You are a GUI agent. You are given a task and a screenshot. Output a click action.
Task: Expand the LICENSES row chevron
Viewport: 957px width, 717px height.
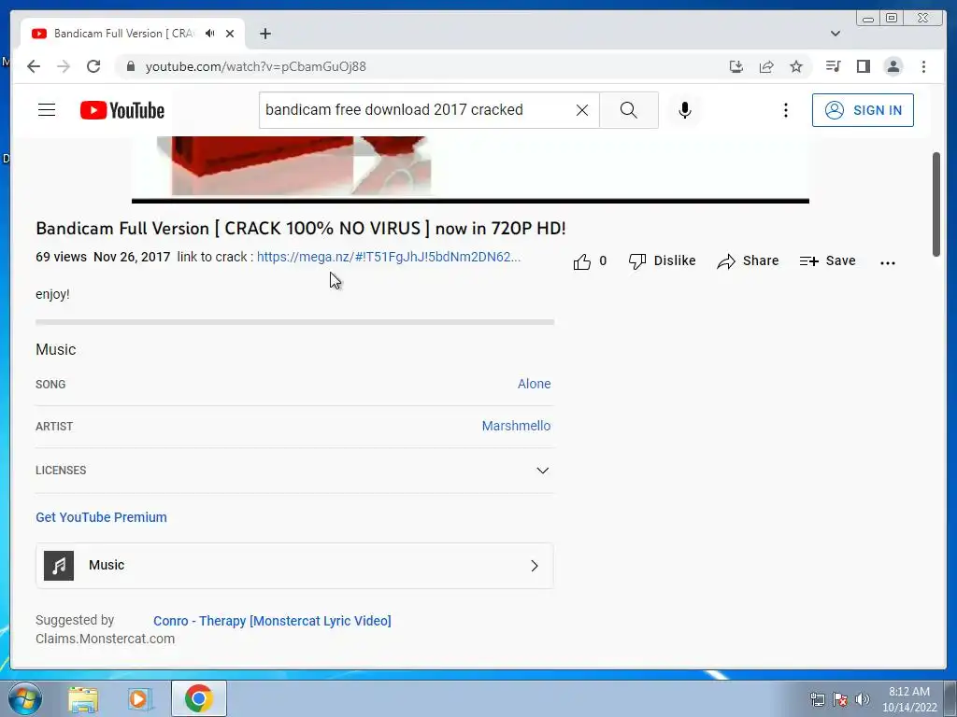point(542,471)
